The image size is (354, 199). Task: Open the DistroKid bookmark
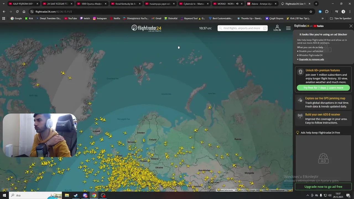pos(171,19)
